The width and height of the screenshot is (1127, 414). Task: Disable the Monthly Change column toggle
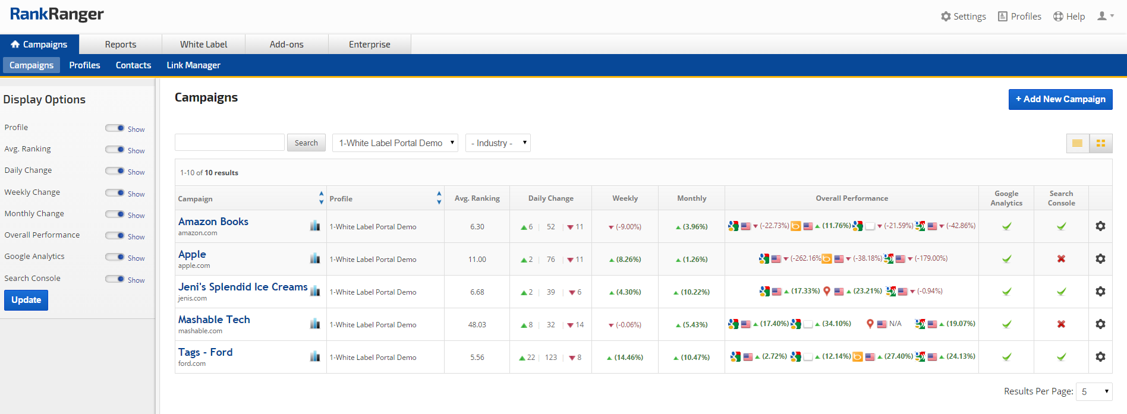tap(115, 214)
